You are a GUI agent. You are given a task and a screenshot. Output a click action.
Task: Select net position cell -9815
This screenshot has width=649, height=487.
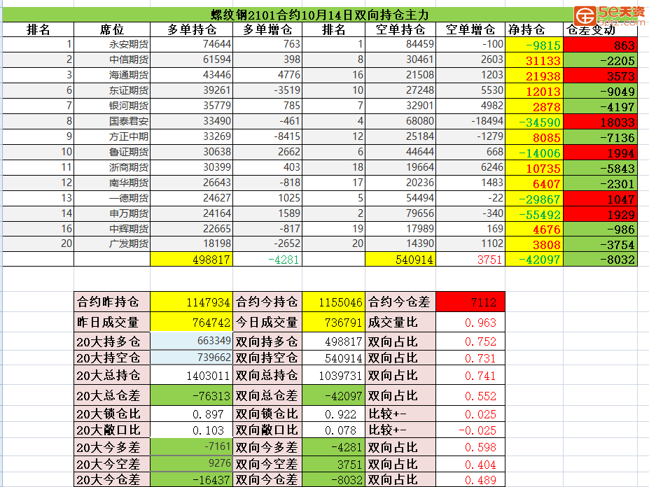(534, 45)
